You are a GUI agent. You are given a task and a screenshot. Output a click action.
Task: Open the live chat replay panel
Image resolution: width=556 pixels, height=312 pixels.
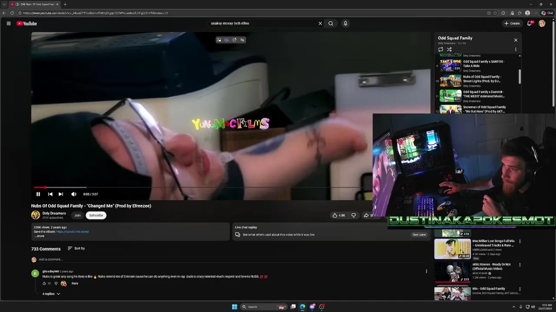tap(419, 234)
